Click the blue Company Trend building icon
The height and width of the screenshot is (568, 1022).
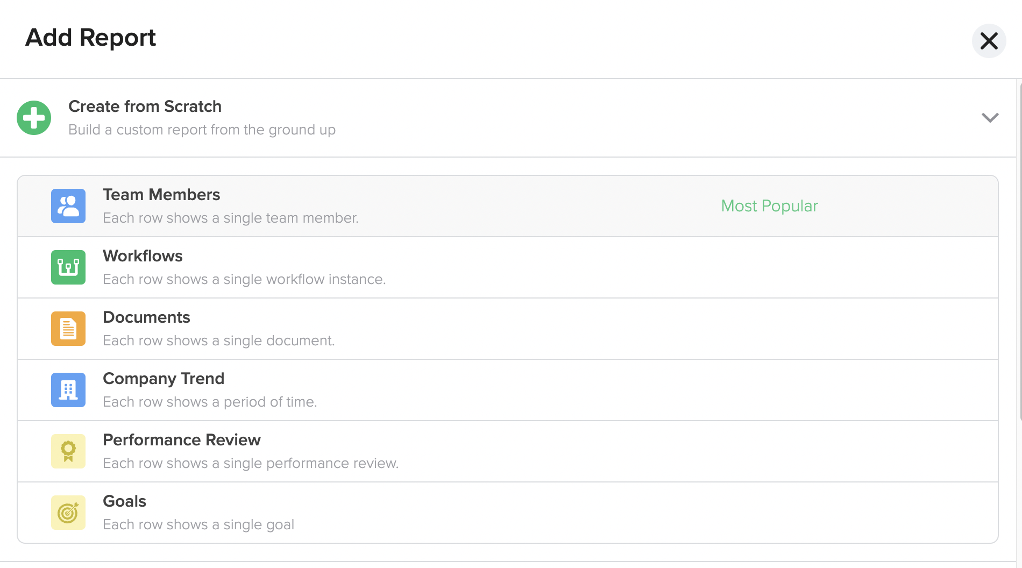pyautogui.click(x=68, y=390)
